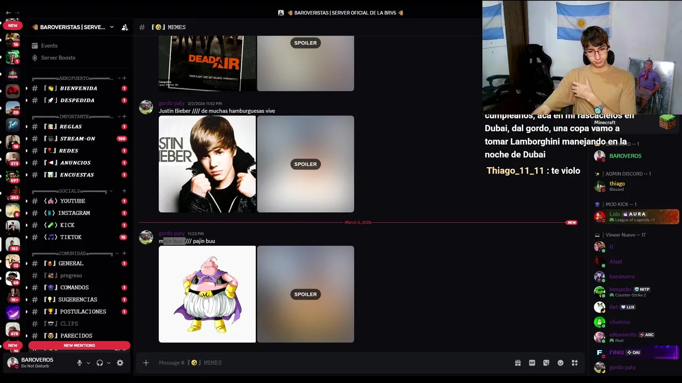Open the KICK channel
The image size is (682, 383).
tap(79, 225)
